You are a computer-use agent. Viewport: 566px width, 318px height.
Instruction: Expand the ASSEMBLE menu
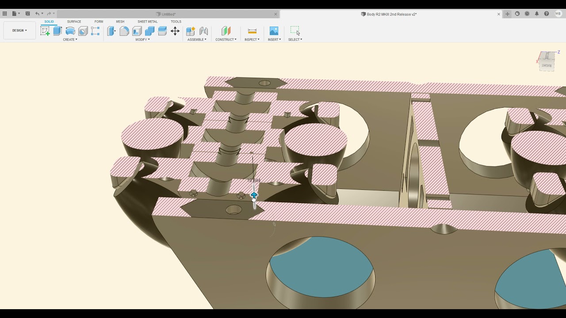(x=197, y=40)
